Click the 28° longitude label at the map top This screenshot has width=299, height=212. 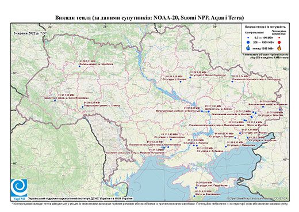click(x=105, y=27)
